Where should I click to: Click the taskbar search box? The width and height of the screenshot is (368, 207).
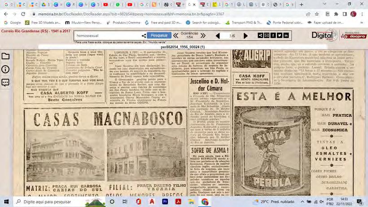pos(59,202)
